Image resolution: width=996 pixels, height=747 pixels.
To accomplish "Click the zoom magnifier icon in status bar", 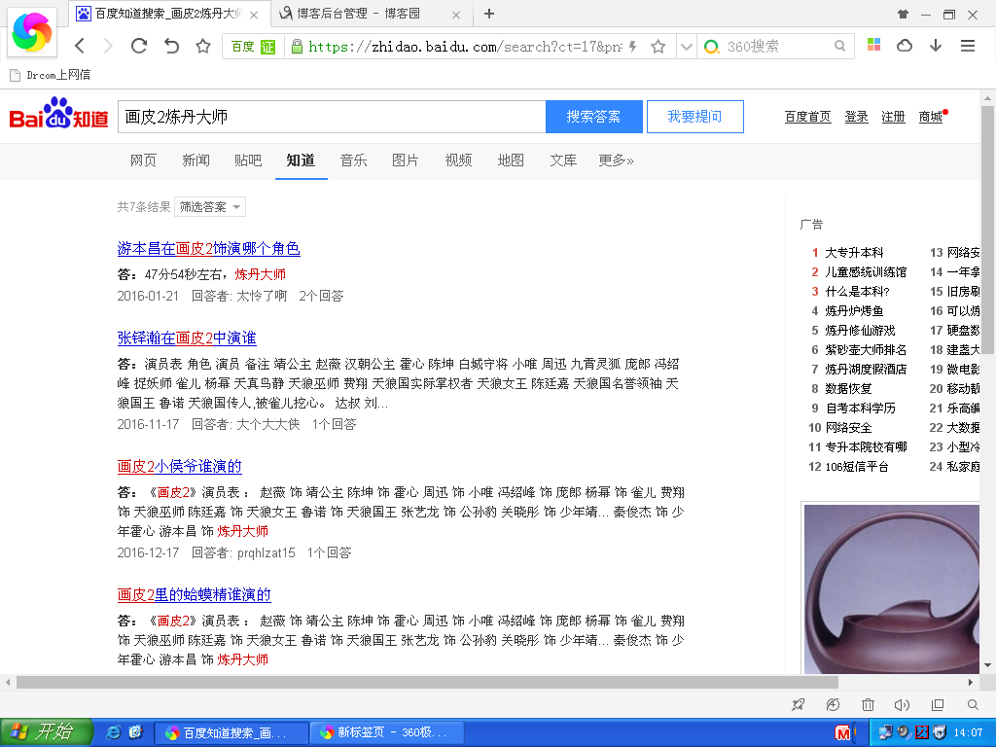I will (x=973, y=704).
